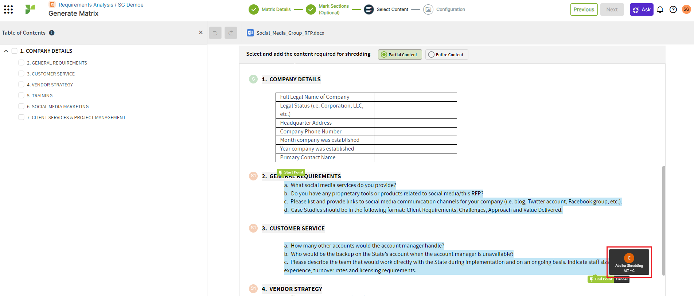The height and width of the screenshot is (296, 694).
Task: Tick the 4. VENDOR STRATEGY checkbox
Action: coord(22,85)
